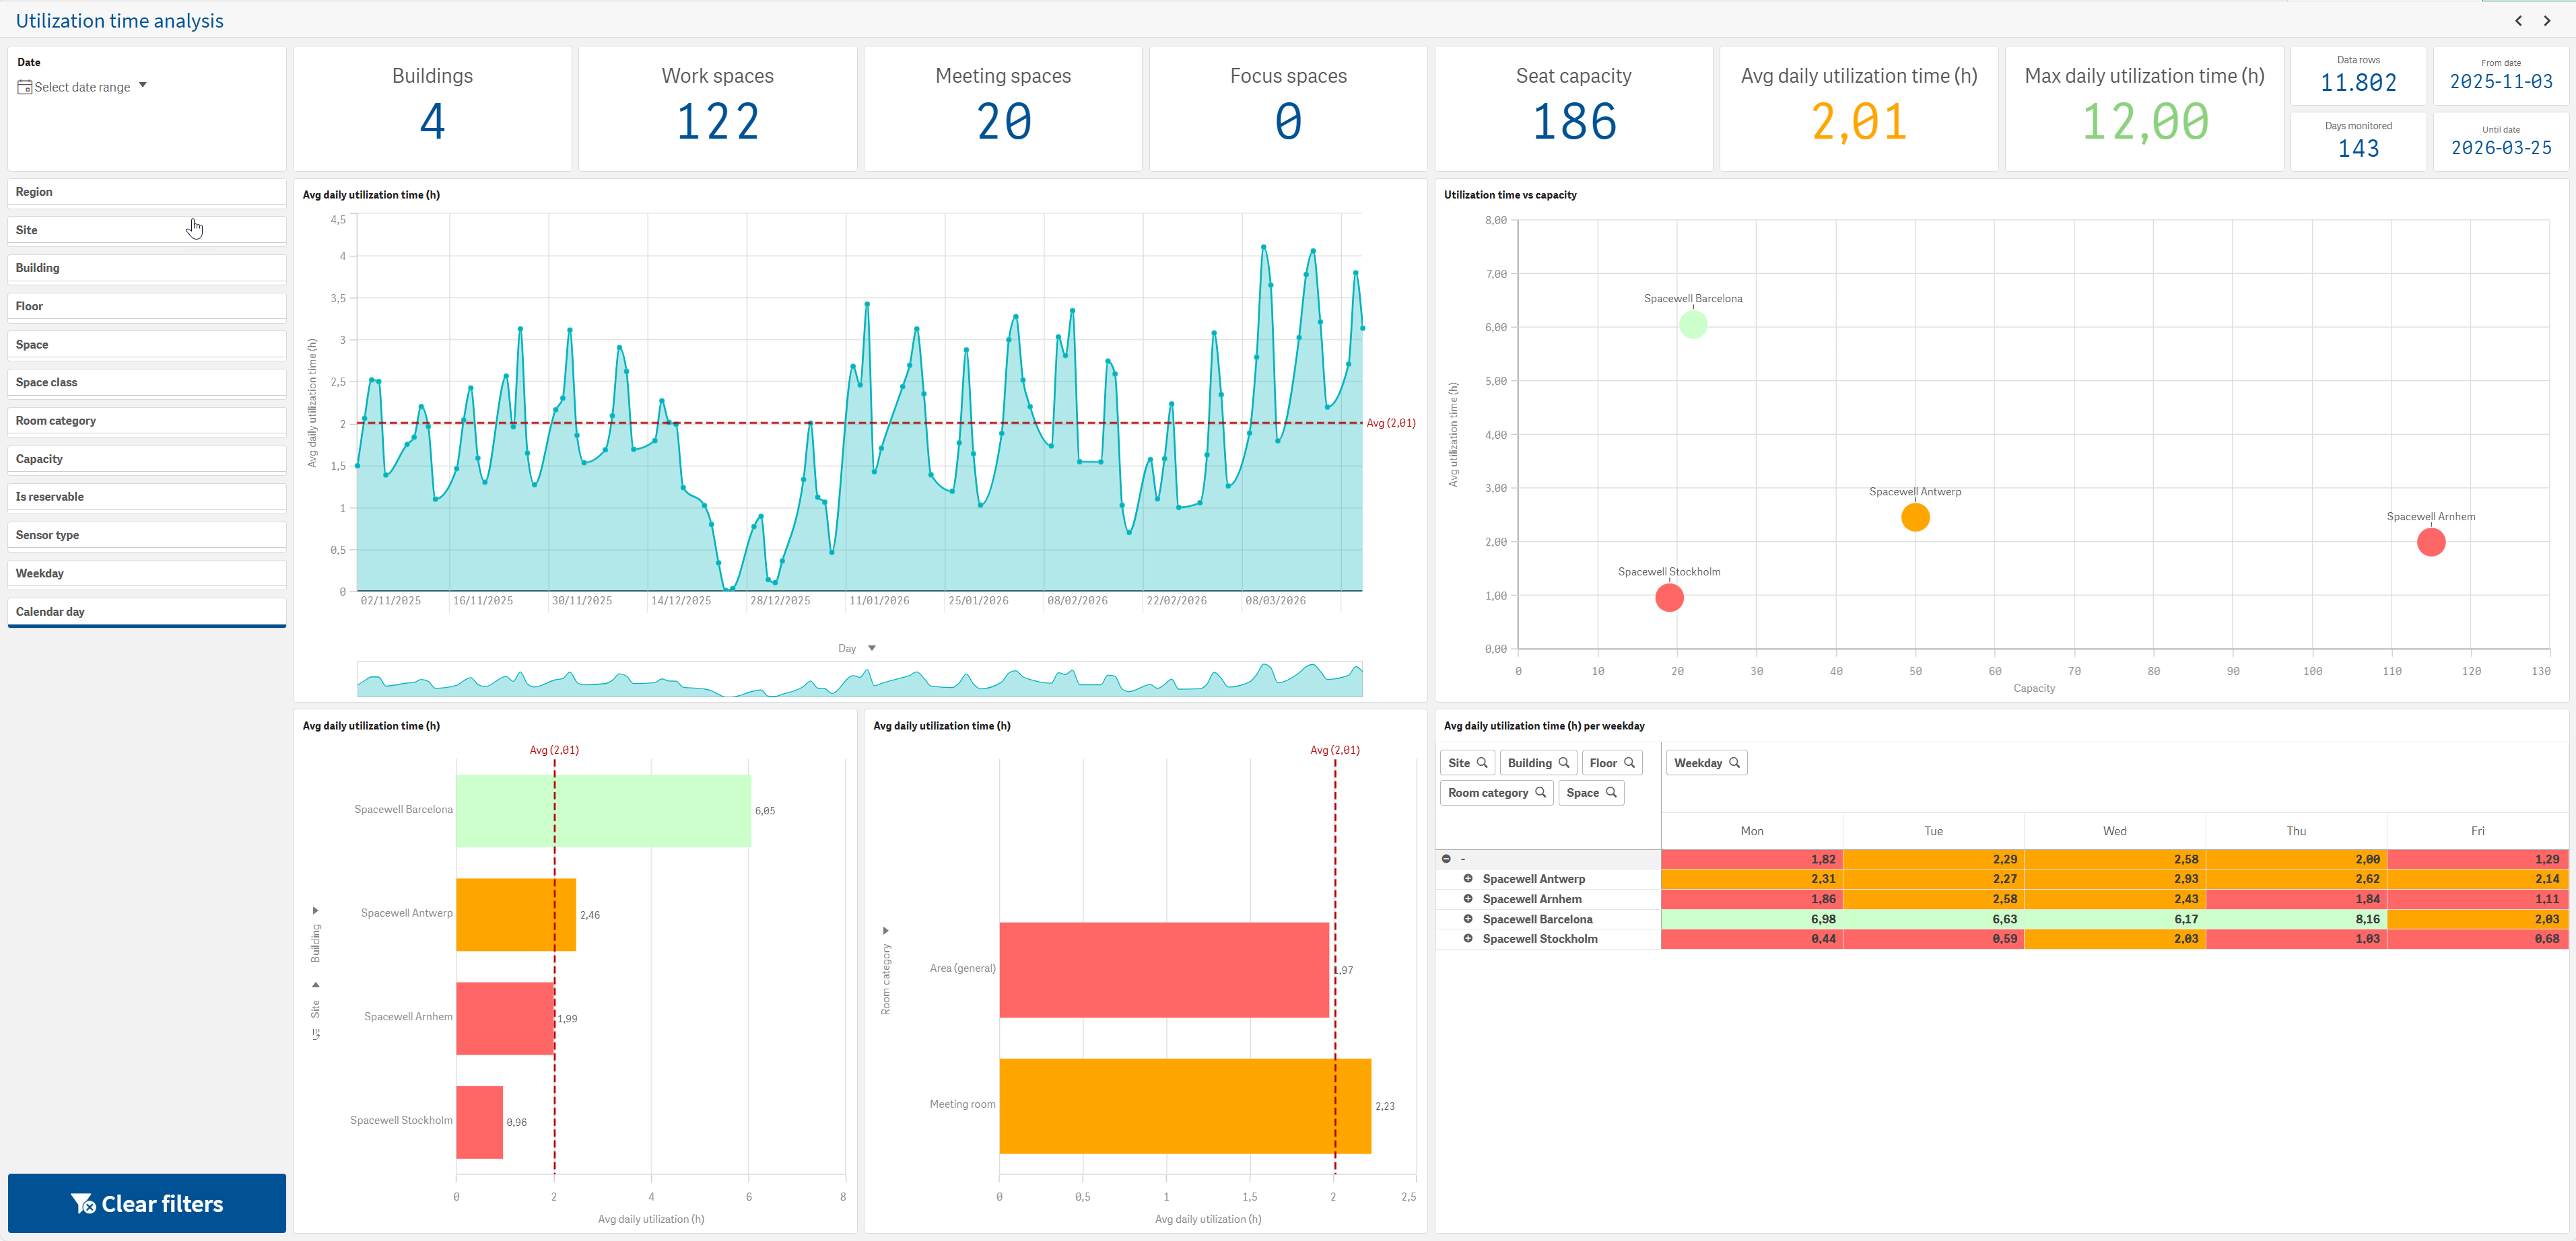Select the orange Spacewell Antwerp bubble in scatter plot
The width and height of the screenshot is (2576, 1241).
pos(1915,518)
